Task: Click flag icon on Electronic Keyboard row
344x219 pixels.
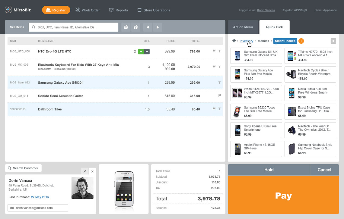Action: pyautogui.click(x=214, y=67)
